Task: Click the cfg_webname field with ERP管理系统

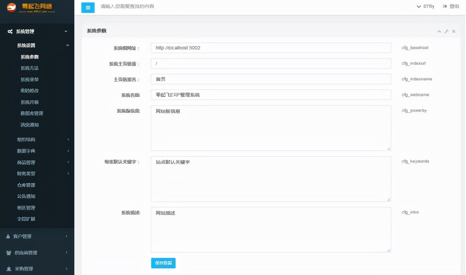Action: tap(271, 95)
